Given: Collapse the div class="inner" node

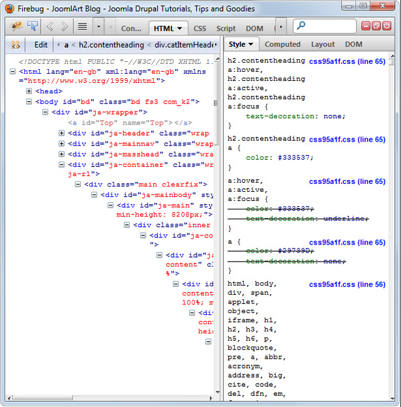Looking at the screenshot, I should 127,225.
